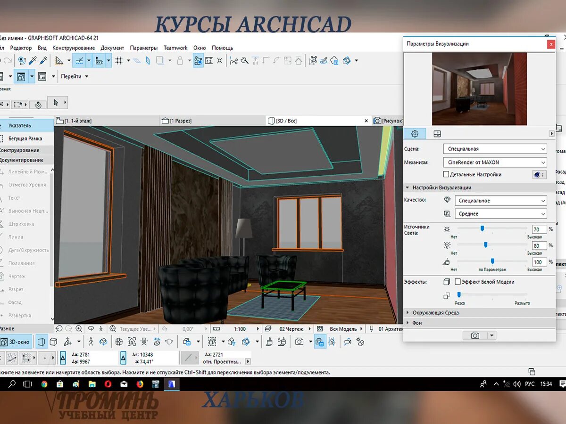Adjust the Резко to Размыто shadow slider
Image resolution: width=566 pixels, height=424 pixels.
tap(459, 294)
